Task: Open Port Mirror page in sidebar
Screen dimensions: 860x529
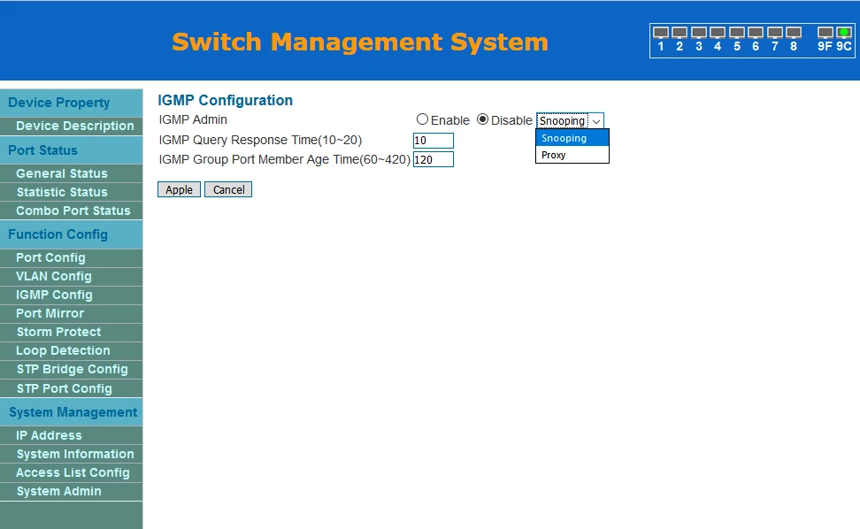Action: tap(50, 313)
